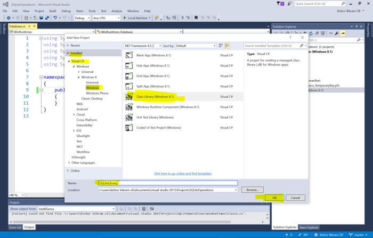Open the Build menu
The image size is (373, 238).
tap(53, 11)
